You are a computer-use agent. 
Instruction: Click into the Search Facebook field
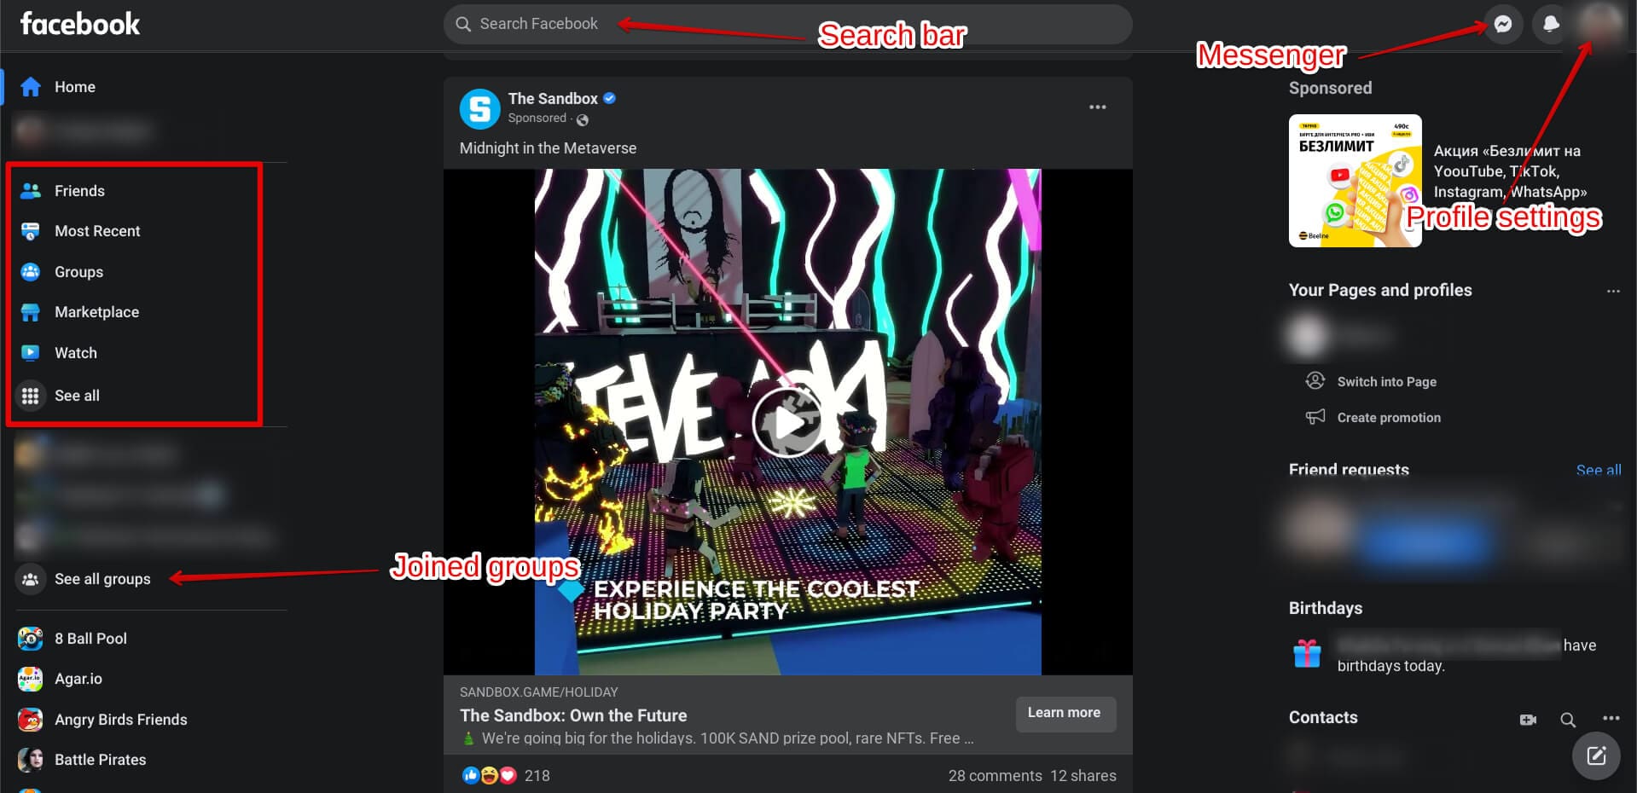coord(787,24)
